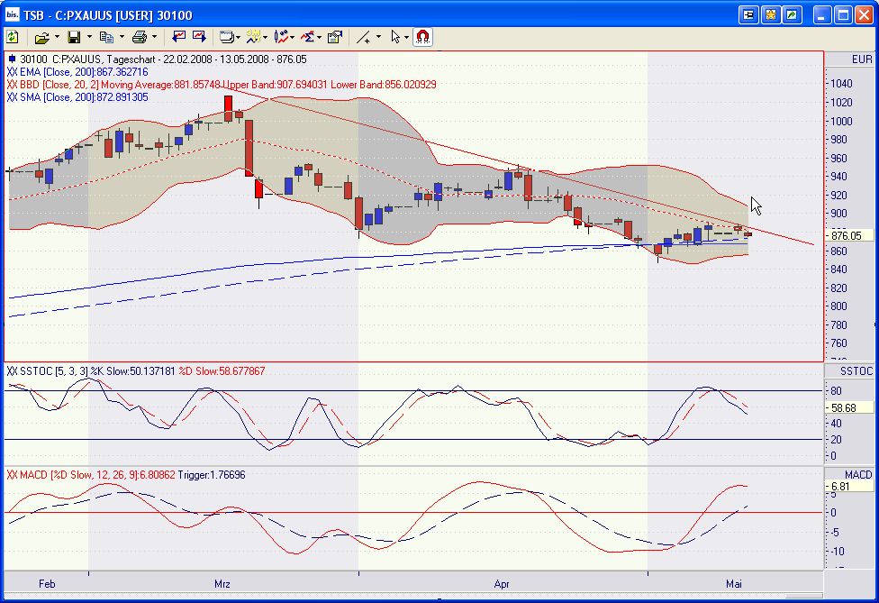Go to the previous chart with the left arrow icon

point(179,37)
